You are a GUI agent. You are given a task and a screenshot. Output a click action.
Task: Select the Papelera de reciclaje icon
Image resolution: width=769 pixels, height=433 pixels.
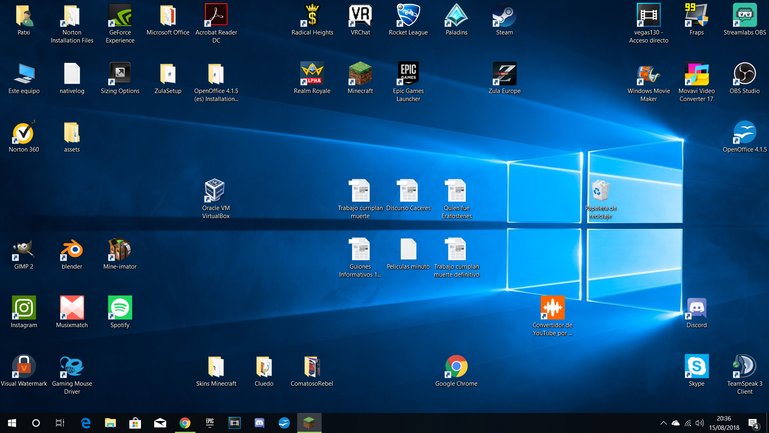tap(600, 190)
